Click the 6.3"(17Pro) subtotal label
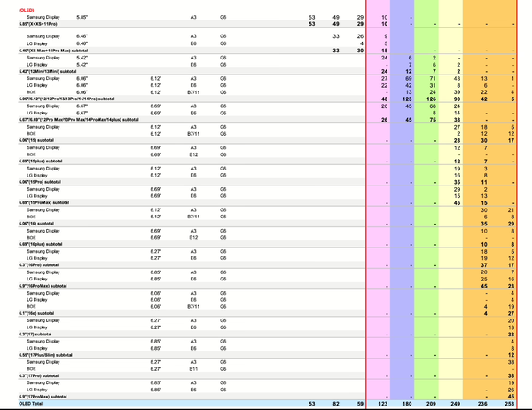 39,375
